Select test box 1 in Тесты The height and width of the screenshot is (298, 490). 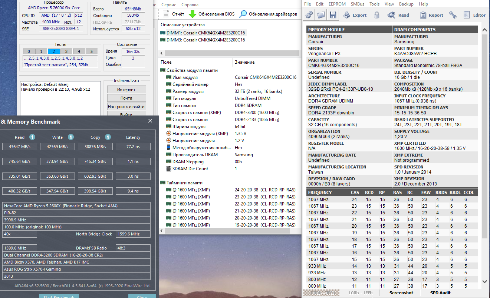[41, 51]
